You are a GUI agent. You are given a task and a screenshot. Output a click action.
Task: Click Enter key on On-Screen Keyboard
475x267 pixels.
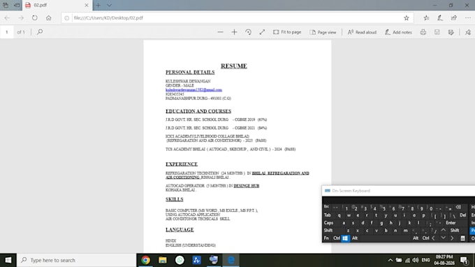(x=451, y=223)
